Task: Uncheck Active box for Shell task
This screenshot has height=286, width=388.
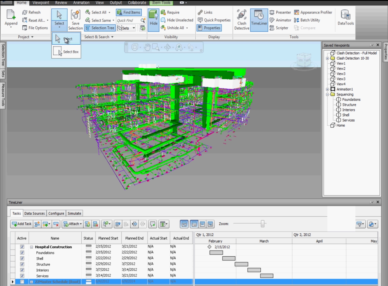Action: [22, 258]
